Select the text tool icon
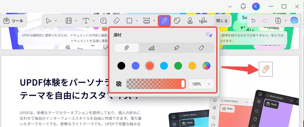The height and width of the screenshot is (127, 304). pos(86,21)
